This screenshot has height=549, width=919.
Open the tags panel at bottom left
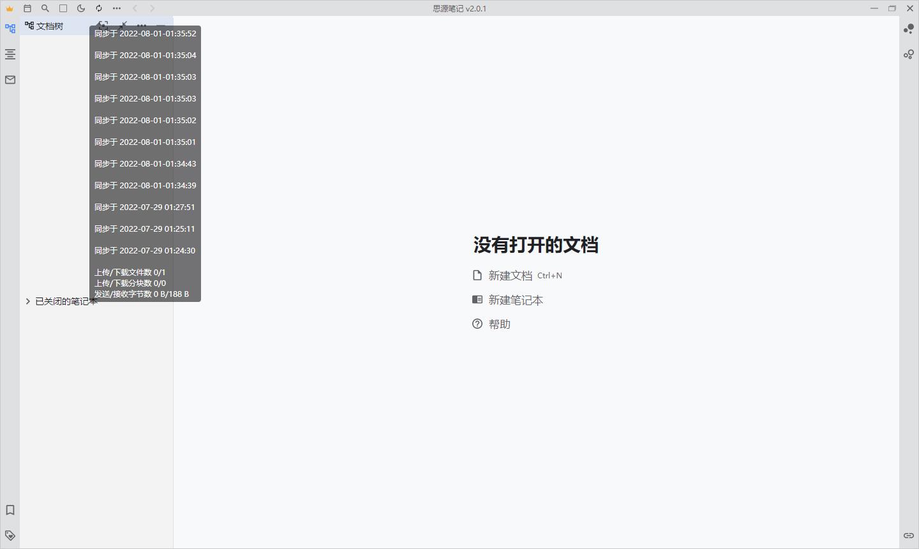click(10, 535)
